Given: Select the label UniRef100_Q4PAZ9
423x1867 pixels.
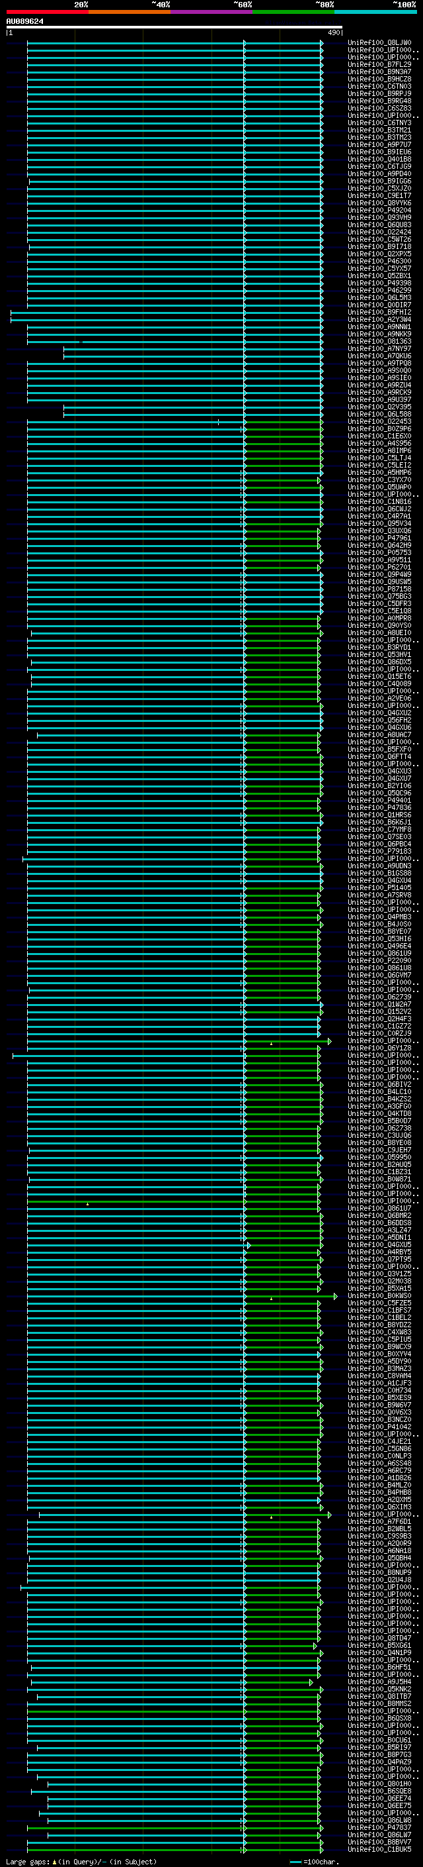Looking at the screenshot, I should pos(379,1762).
